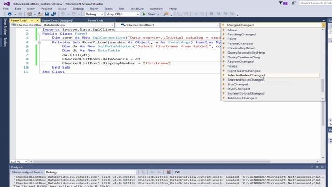
Task: Open the Analyze menu
Action: pyautogui.click(x=137, y=9)
